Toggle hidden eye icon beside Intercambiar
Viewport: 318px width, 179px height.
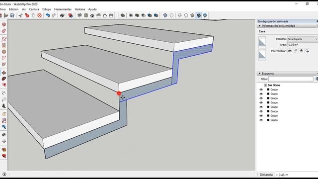pyautogui.click(x=290, y=51)
